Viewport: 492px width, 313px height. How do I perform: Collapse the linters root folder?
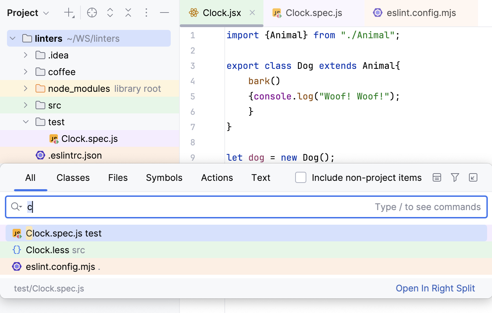[13, 38]
